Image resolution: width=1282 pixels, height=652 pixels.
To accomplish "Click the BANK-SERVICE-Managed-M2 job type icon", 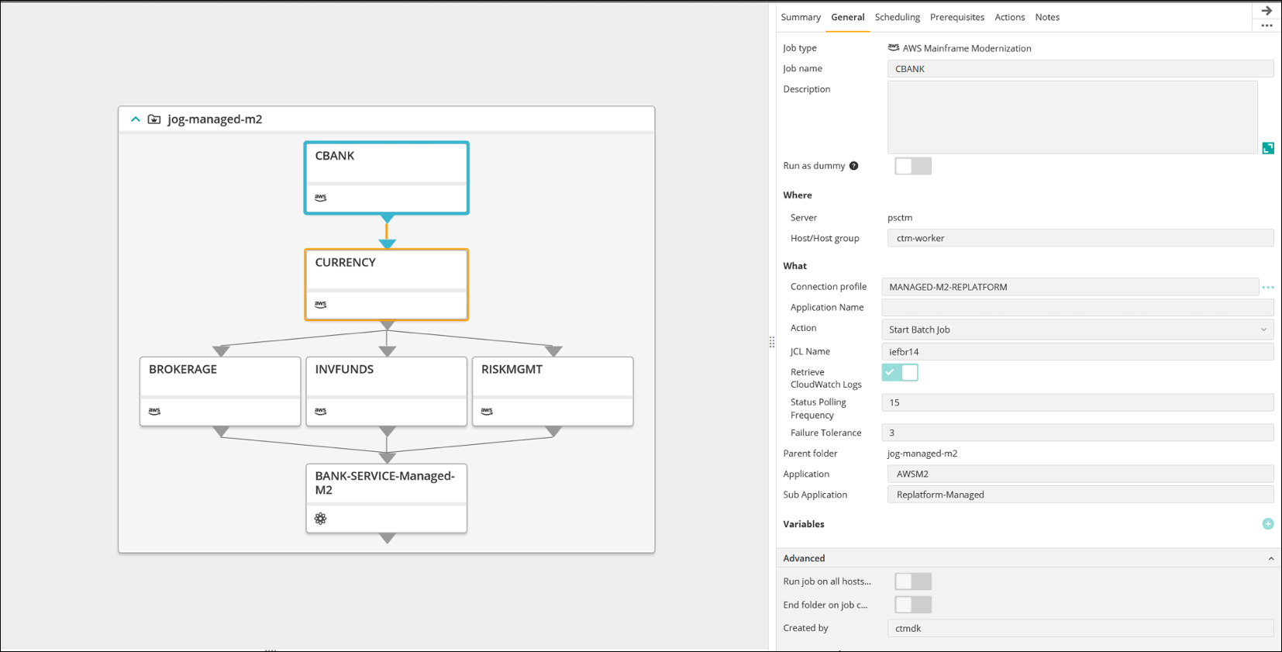I will [320, 519].
